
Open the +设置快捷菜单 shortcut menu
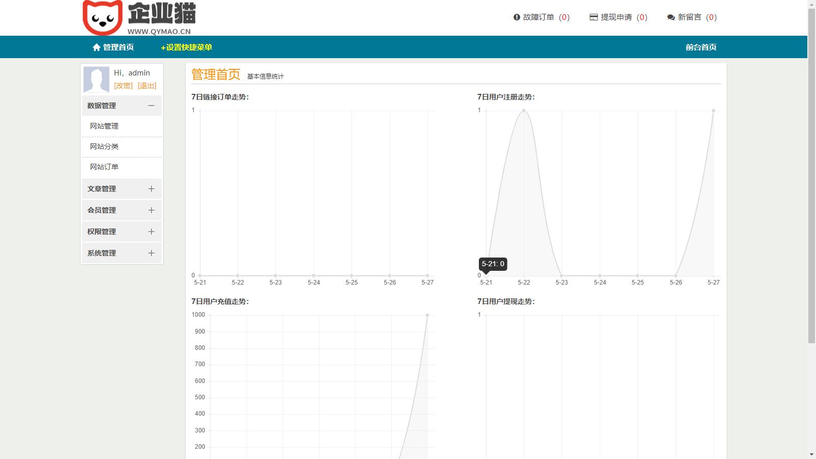(186, 47)
